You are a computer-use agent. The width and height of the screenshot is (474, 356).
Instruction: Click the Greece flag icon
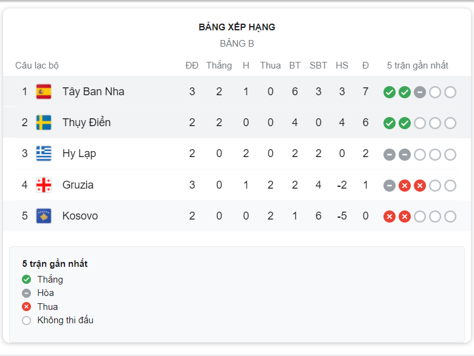(44, 153)
